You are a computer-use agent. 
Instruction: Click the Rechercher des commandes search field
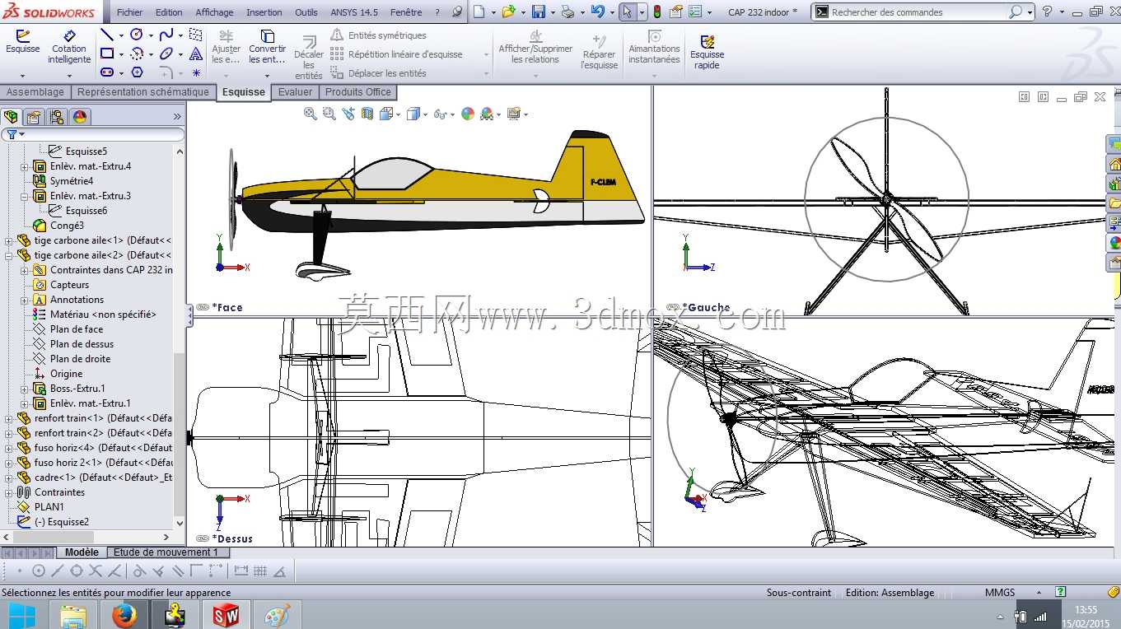pyautogui.click(x=918, y=12)
